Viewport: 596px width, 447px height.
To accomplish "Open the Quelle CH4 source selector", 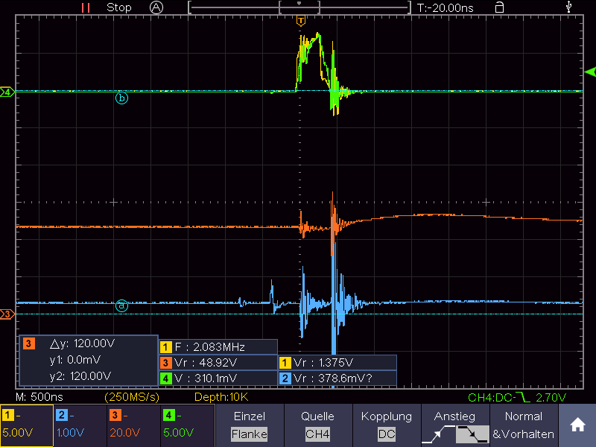I will (318, 425).
